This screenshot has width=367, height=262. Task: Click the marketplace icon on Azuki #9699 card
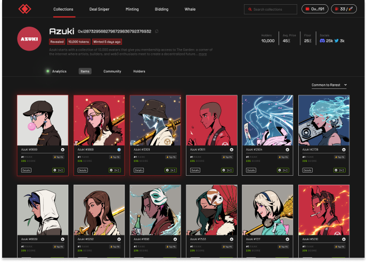point(63,150)
